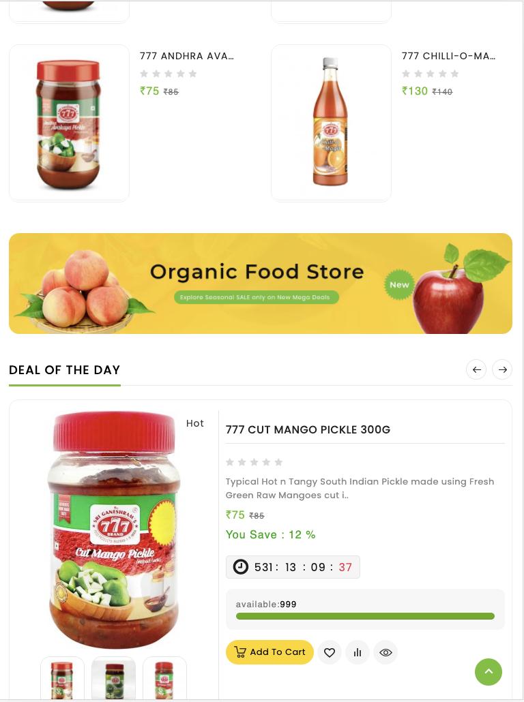Open 777 Chilli-O-Ma product title

(449, 56)
